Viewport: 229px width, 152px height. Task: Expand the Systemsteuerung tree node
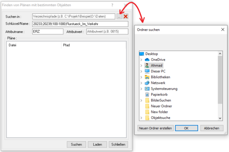click(x=141, y=89)
